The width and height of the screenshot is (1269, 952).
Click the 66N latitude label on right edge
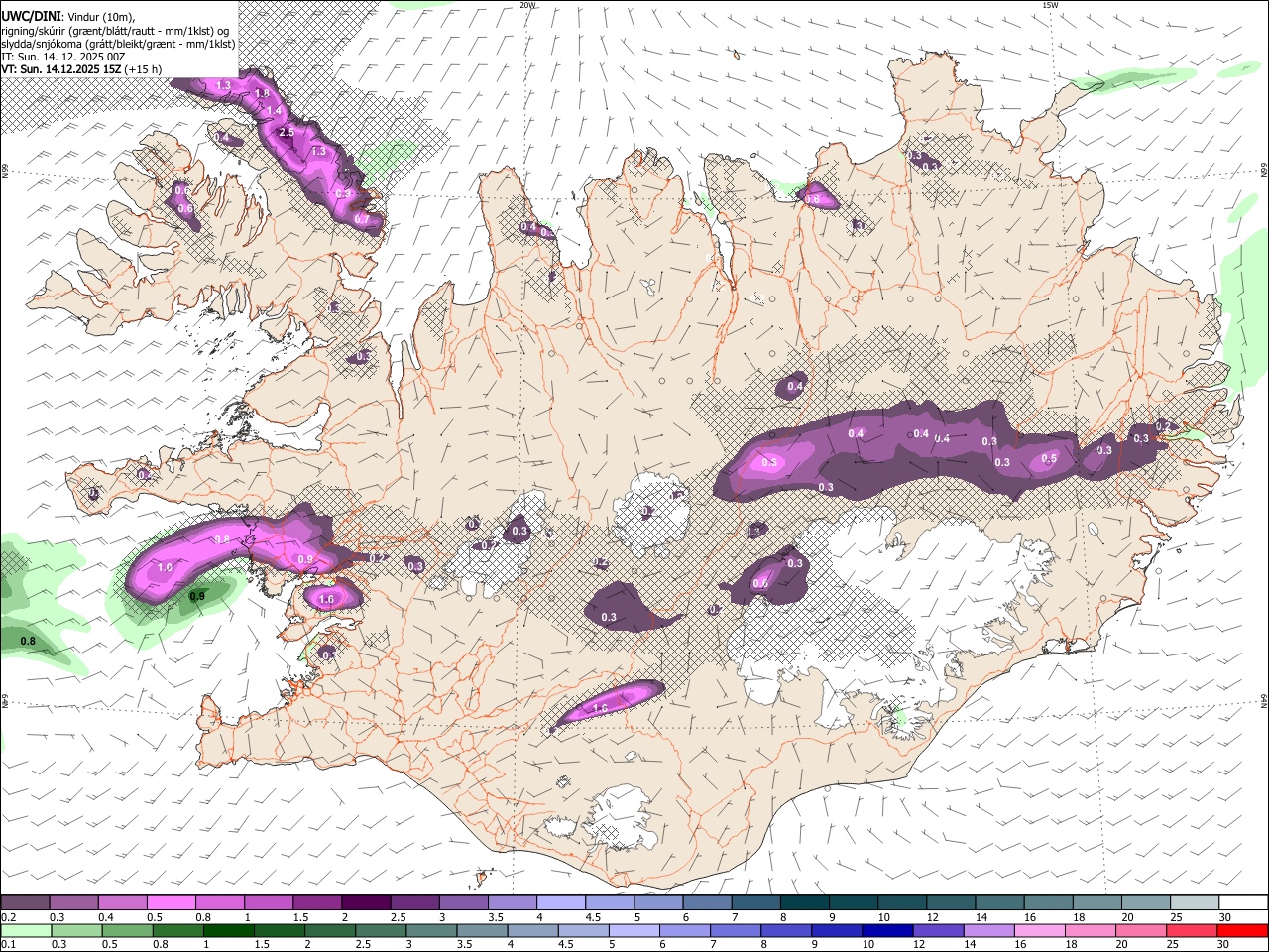coord(1264,171)
